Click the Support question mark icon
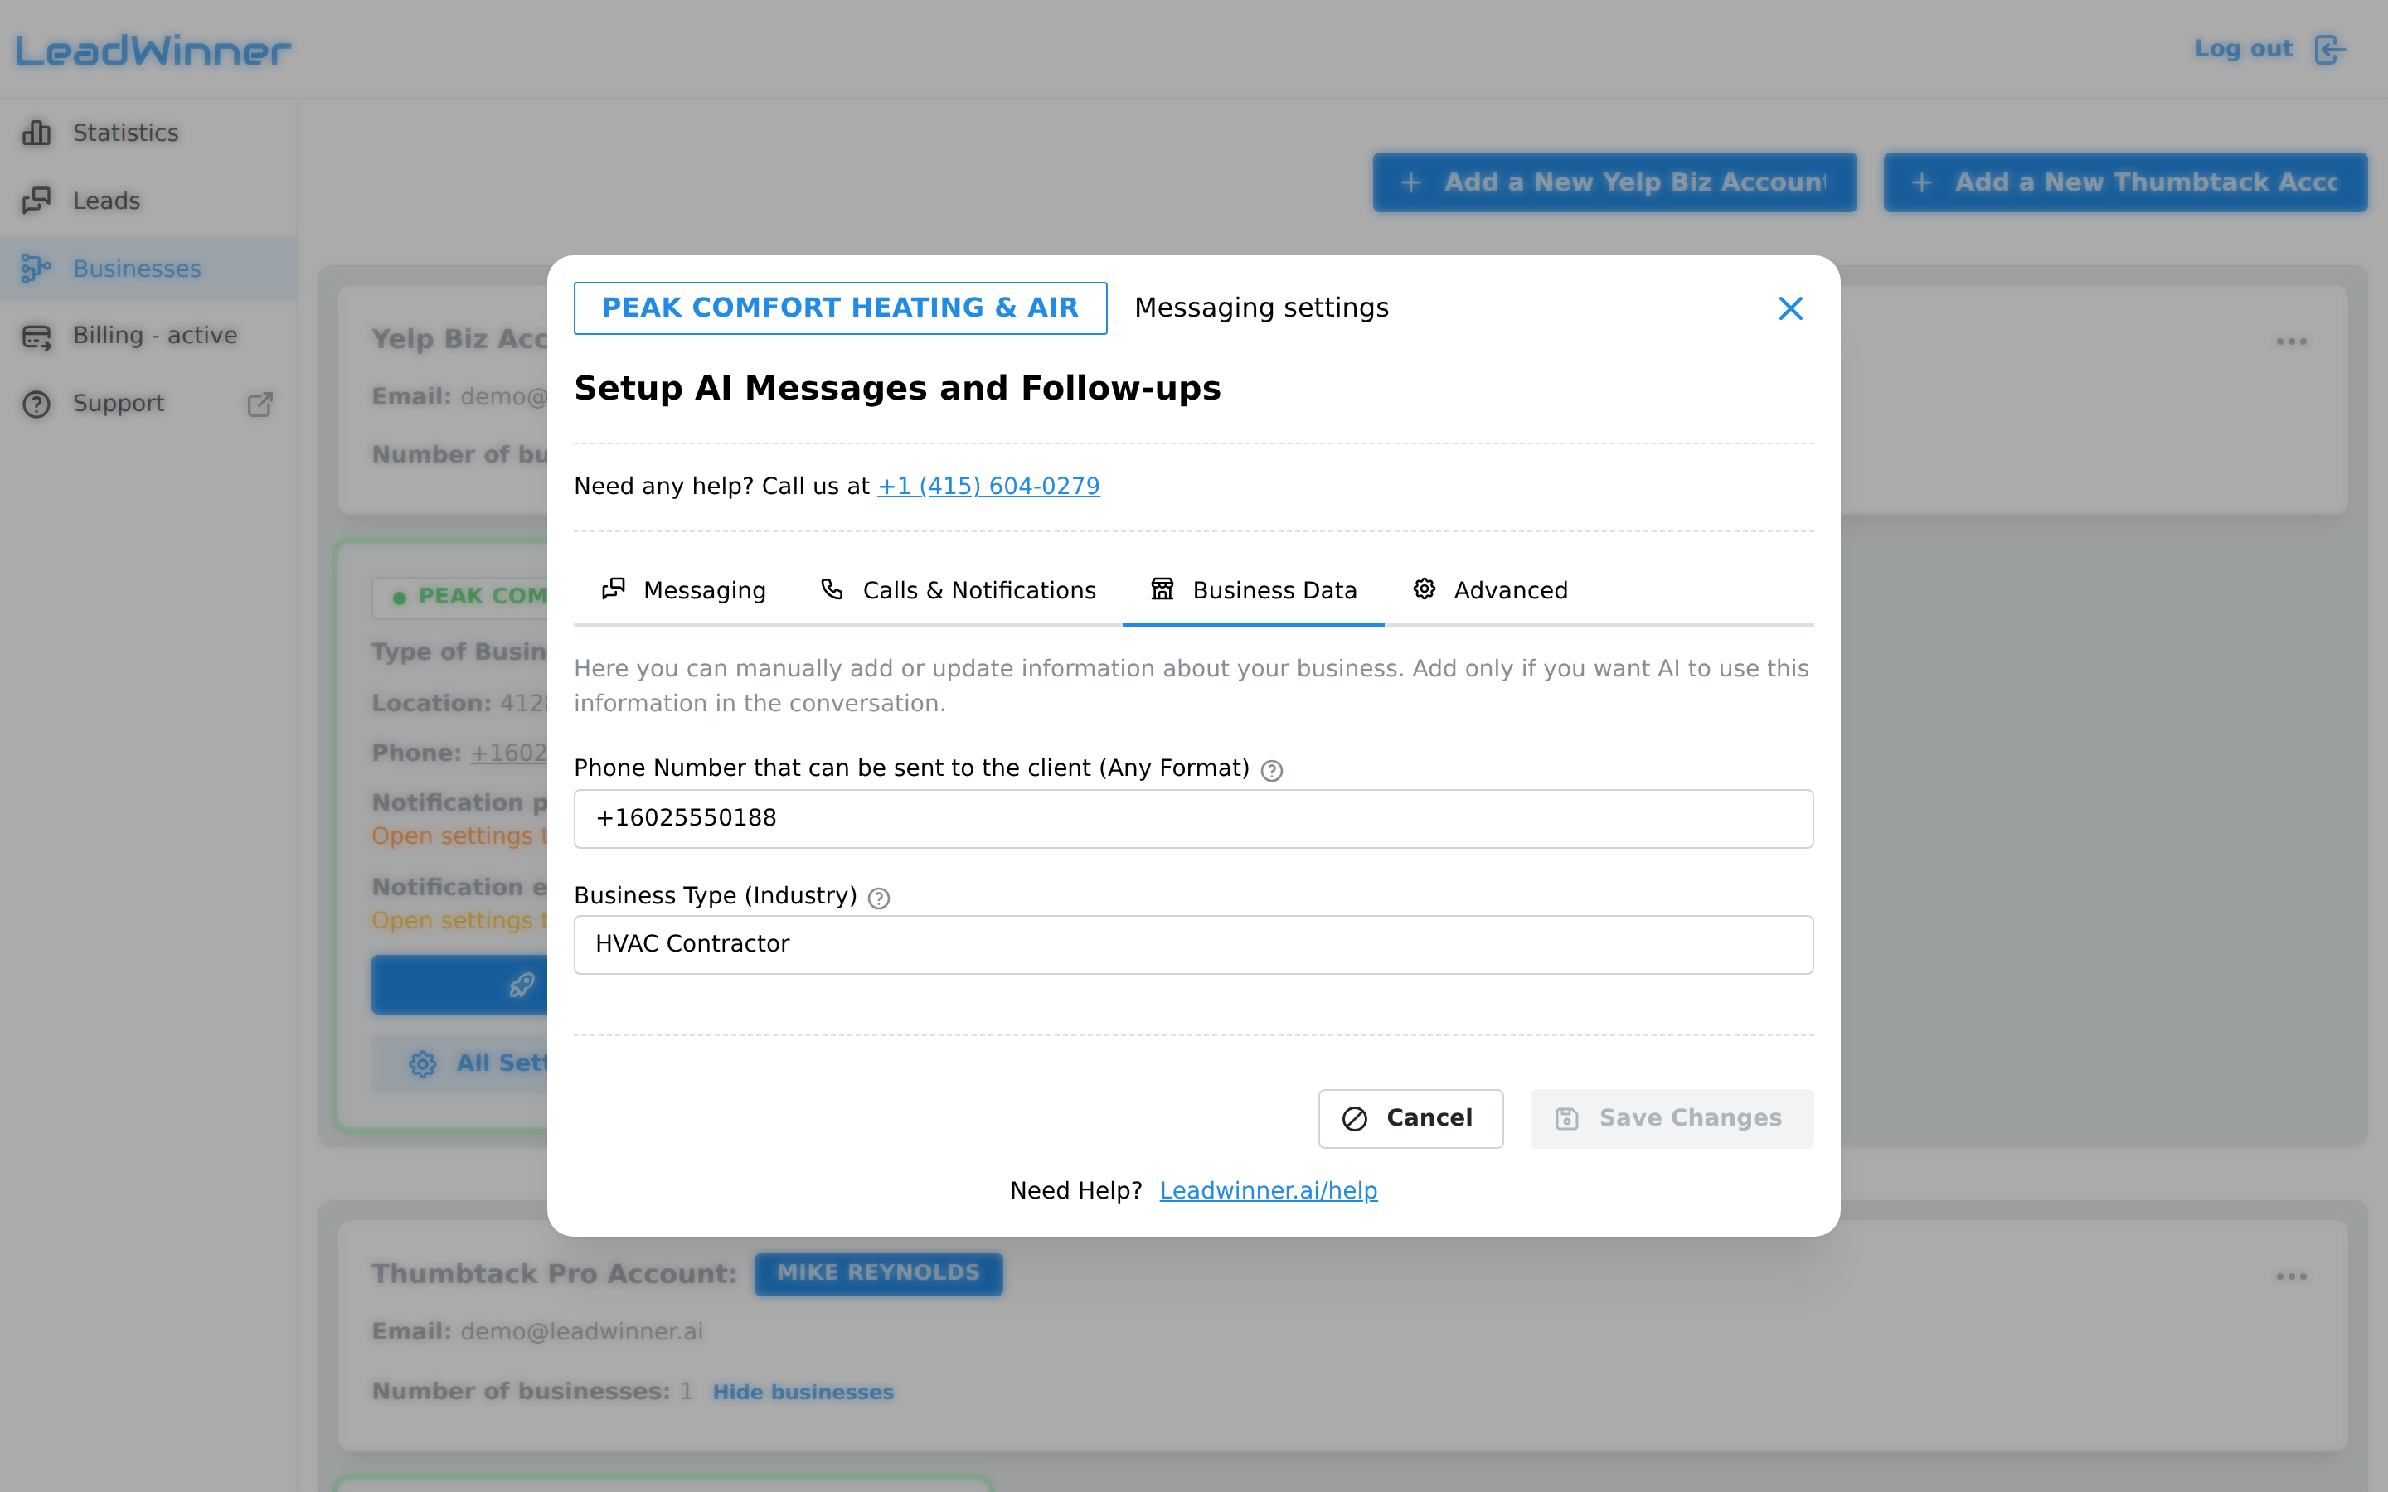 36,404
